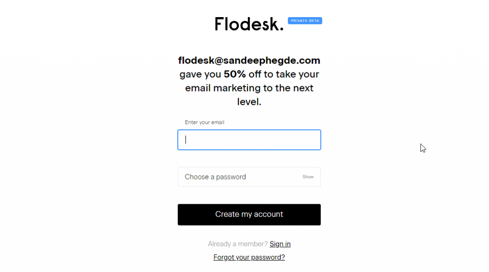
Task: Click the 'Enter your email' field label
Action: (x=204, y=122)
